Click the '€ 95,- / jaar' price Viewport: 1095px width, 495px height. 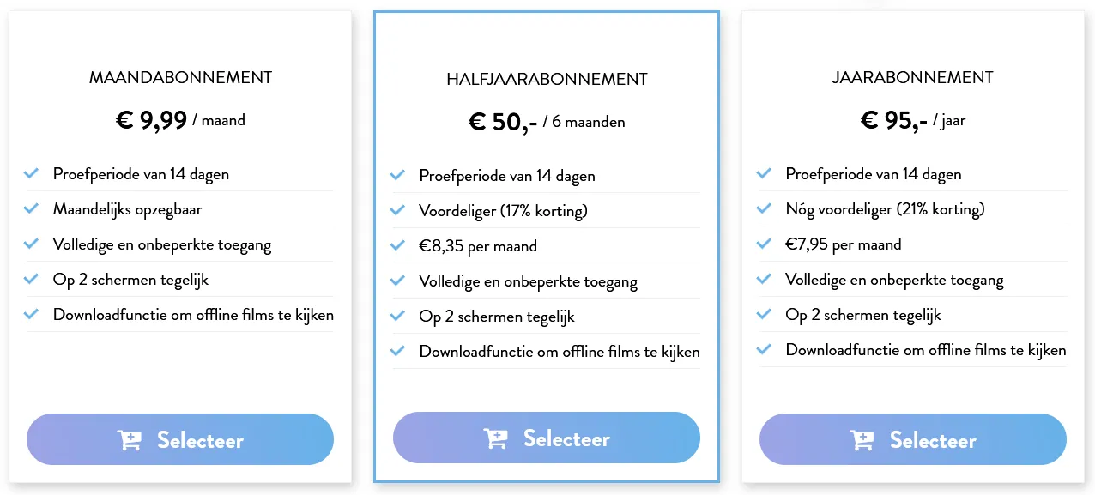click(913, 120)
